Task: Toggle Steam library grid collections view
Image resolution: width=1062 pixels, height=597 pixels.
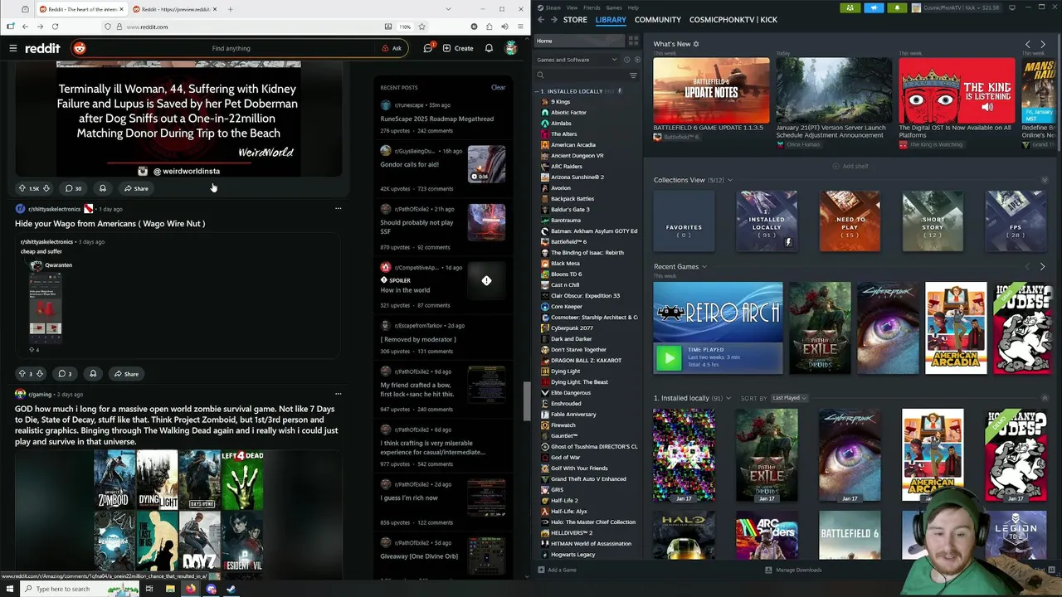Action: [633, 41]
